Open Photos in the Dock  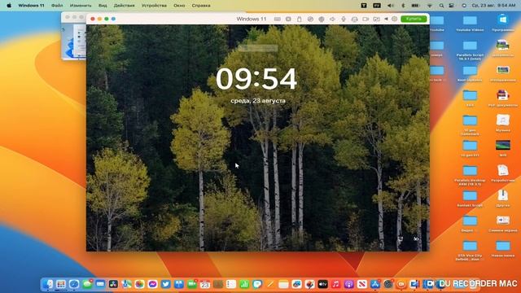coord(139,284)
